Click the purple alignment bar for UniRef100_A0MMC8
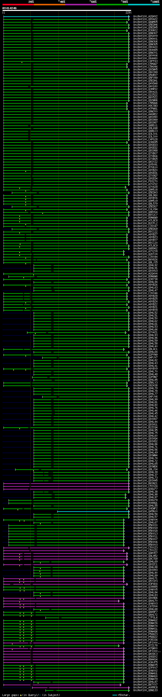 click(x=80, y=688)
